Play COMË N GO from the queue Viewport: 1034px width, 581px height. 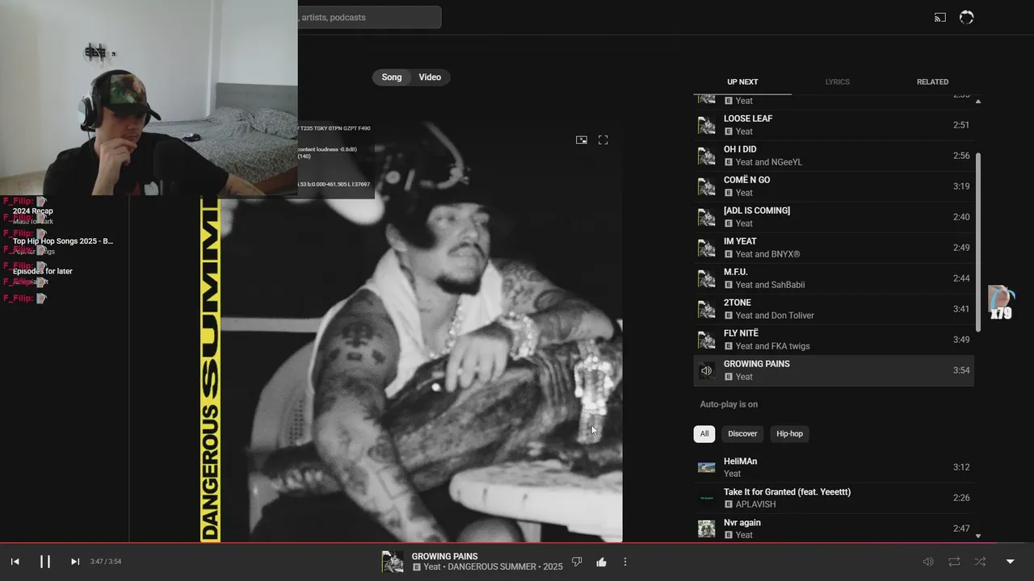[x=834, y=186]
